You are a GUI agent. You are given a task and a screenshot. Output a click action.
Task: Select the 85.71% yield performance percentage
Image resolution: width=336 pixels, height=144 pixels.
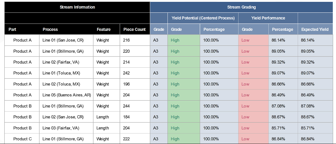coord(278,128)
